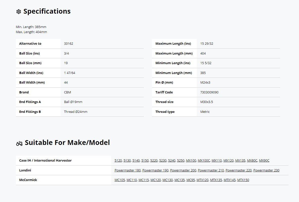Click the Max. Length: 404mm text line
The width and height of the screenshot is (299, 202).
[x=32, y=32]
